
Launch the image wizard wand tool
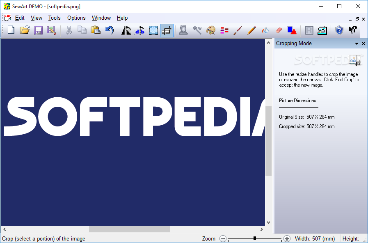(x=197, y=30)
